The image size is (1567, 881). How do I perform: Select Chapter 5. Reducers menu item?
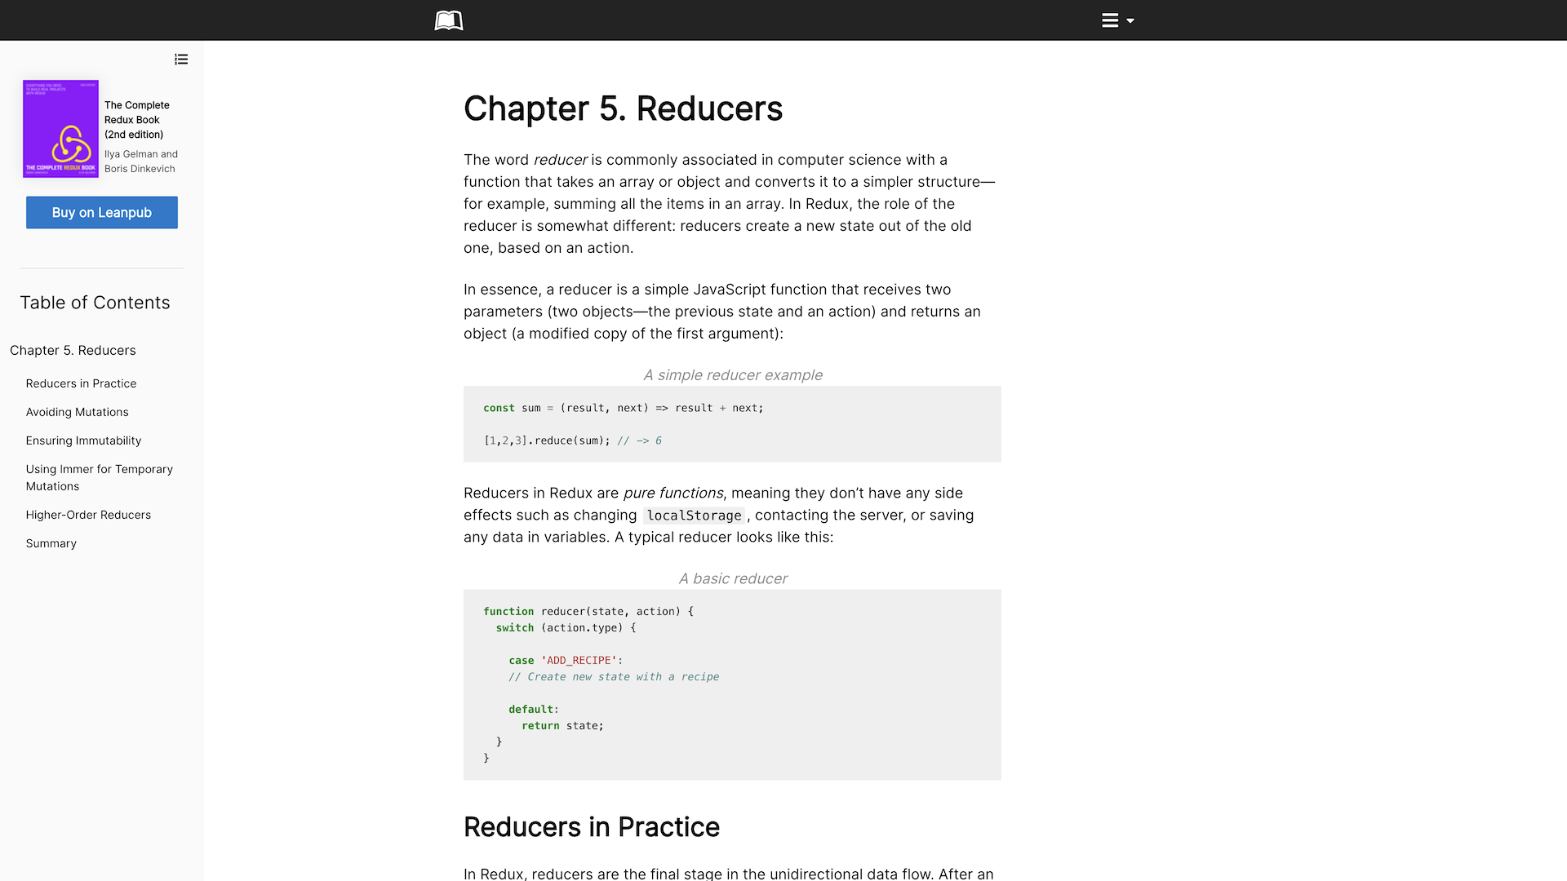click(x=72, y=350)
